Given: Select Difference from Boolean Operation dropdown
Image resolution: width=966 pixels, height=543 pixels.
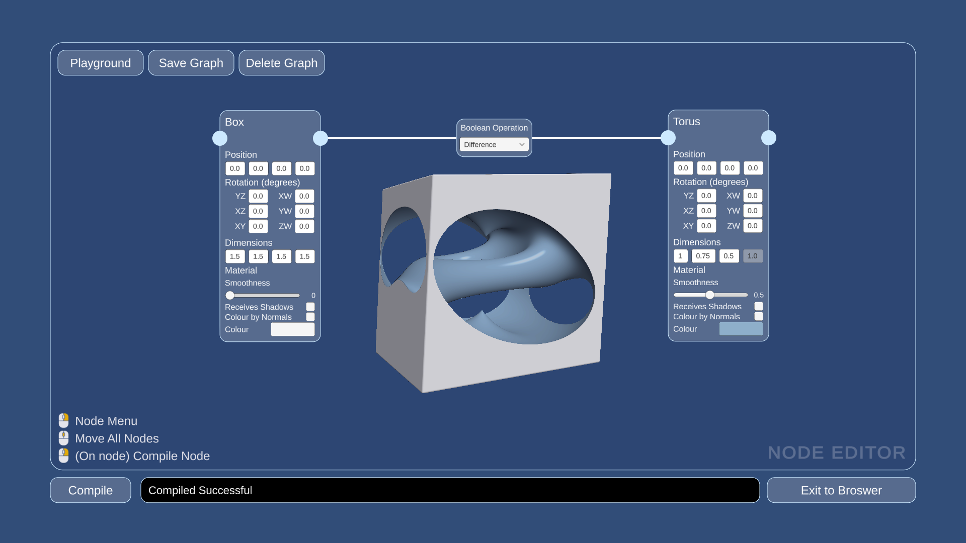Looking at the screenshot, I should click(494, 144).
